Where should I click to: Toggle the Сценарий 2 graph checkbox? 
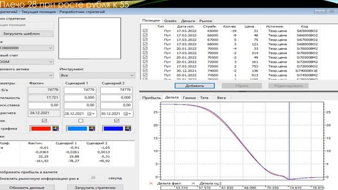(x=117, y=121)
